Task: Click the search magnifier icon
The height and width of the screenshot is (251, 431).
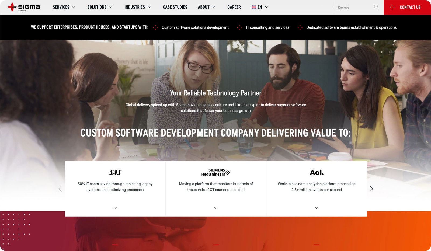Action: pos(376,7)
